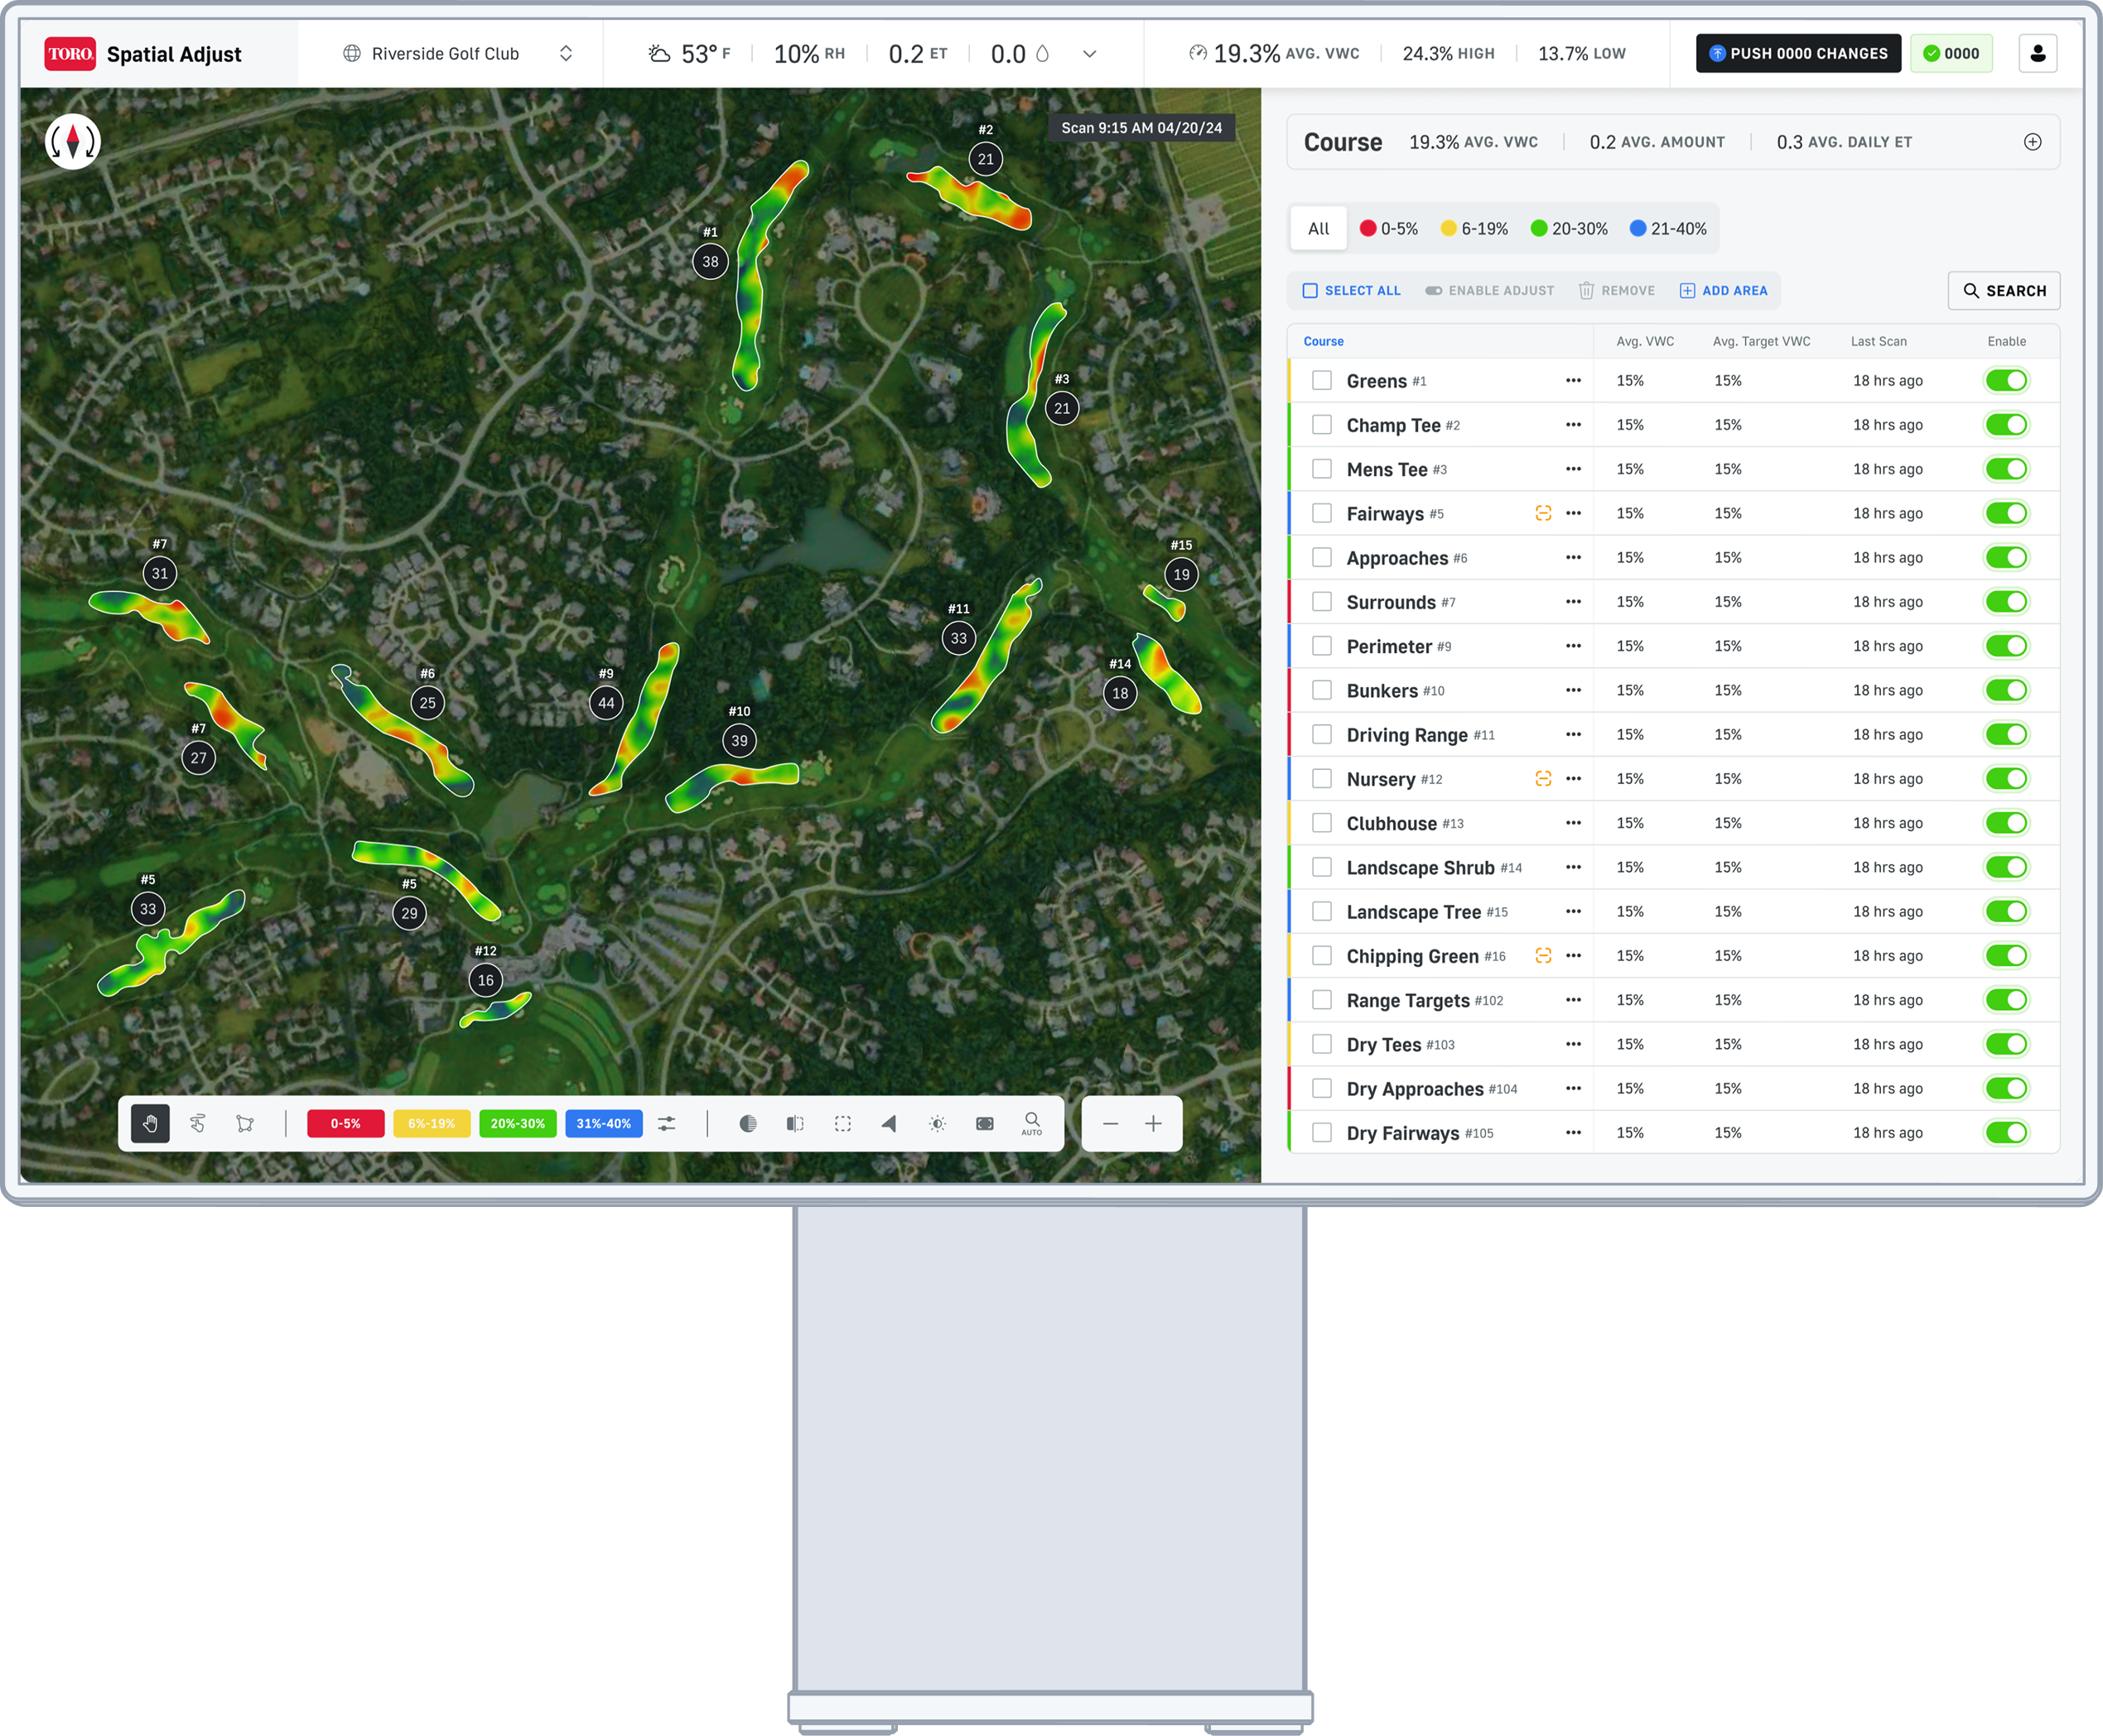Open the brightness adjustment control
The height and width of the screenshot is (1736, 2103).
click(x=937, y=1124)
